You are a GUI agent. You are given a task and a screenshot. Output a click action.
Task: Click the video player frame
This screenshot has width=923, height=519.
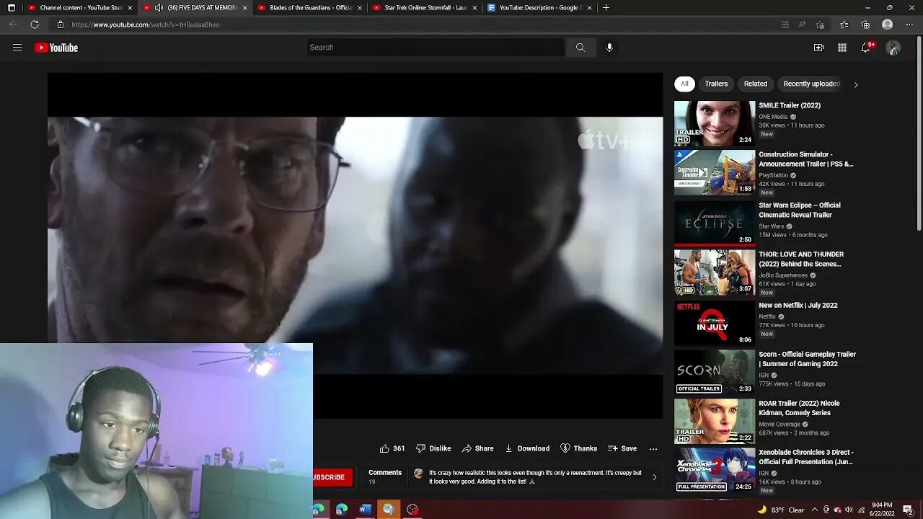(355, 245)
